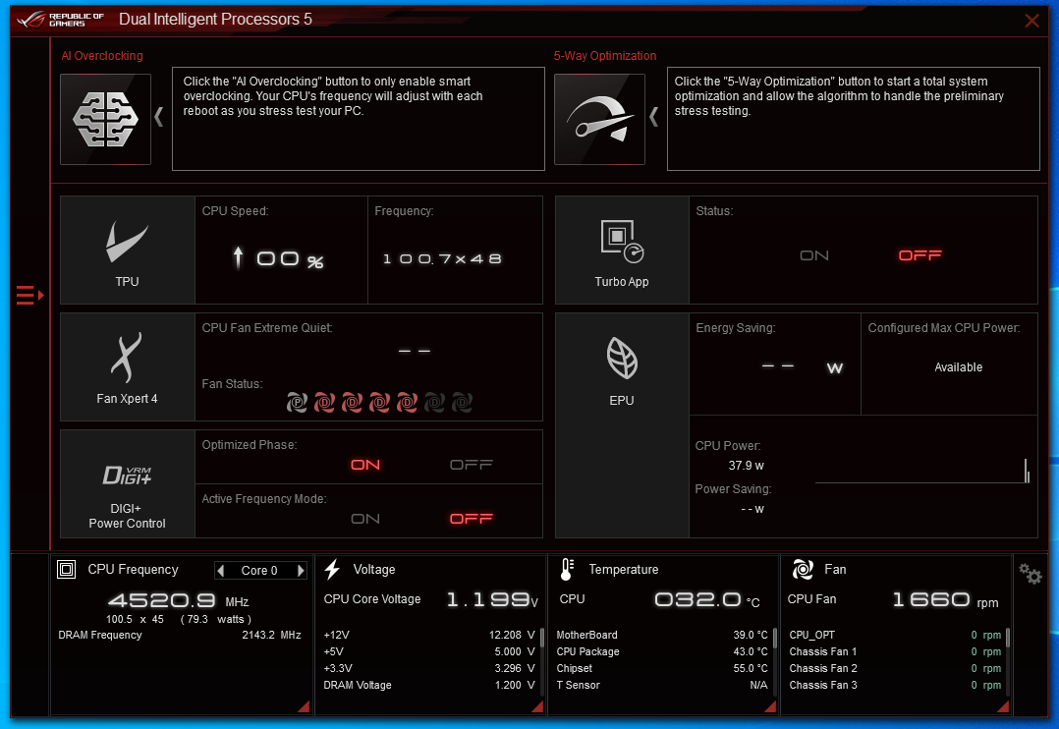The width and height of the screenshot is (1059, 729).
Task: Set Turbo App status to OFF
Action: [x=920, y=255]
